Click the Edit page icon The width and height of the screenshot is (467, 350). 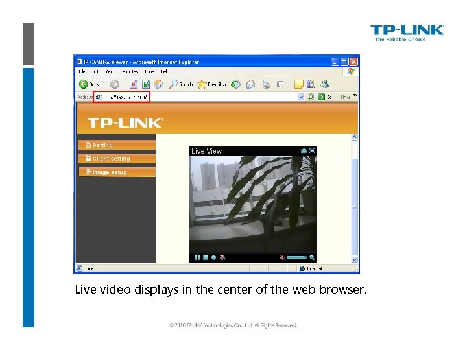coord(280,84)
